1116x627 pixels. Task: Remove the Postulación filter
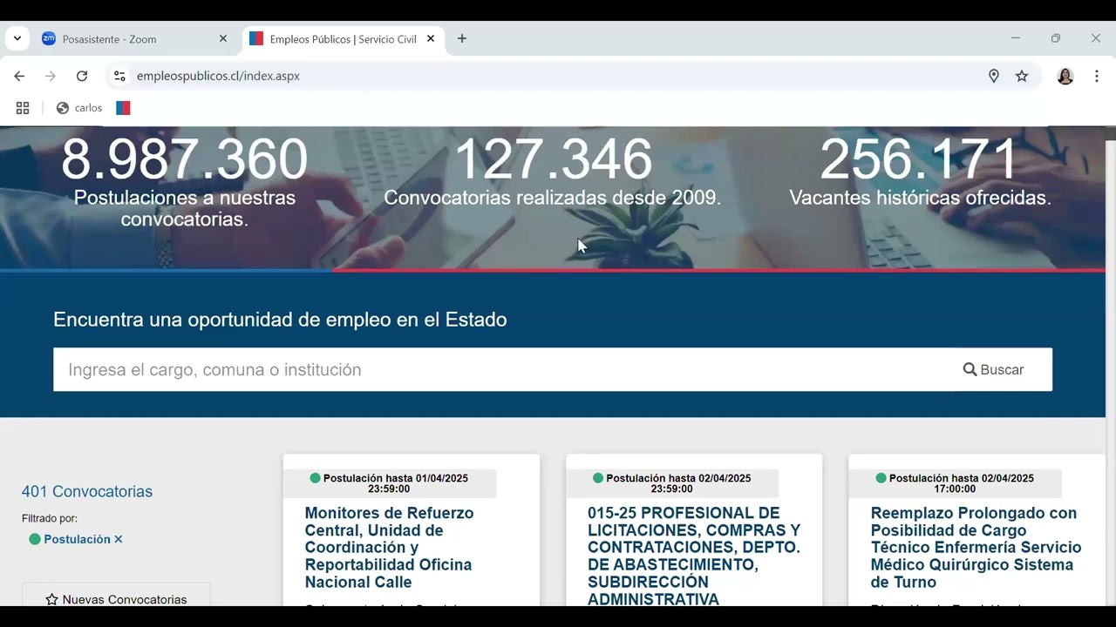tap(119, 539)
